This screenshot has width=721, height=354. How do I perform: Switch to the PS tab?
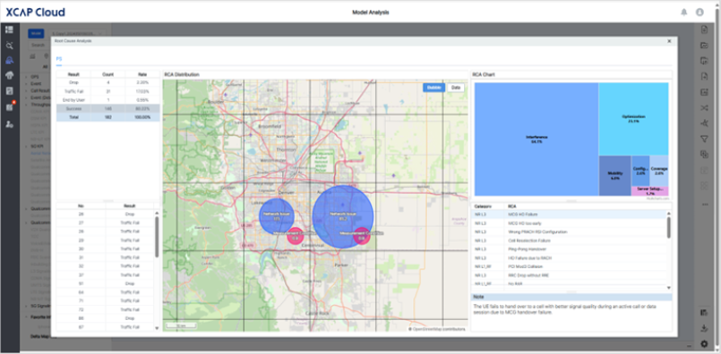pyautogui.click(x=58, y=59)
